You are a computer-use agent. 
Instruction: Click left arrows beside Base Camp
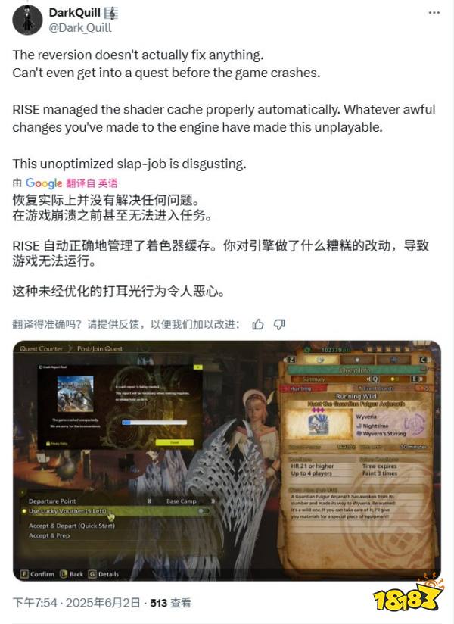click(x=149, y=501)
